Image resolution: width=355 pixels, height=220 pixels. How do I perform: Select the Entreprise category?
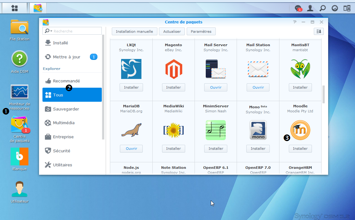coord(72,137)
